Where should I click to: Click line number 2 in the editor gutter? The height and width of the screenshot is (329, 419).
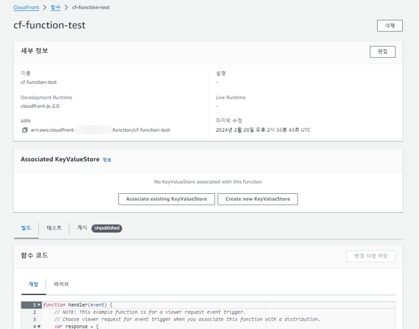[34, 312]
